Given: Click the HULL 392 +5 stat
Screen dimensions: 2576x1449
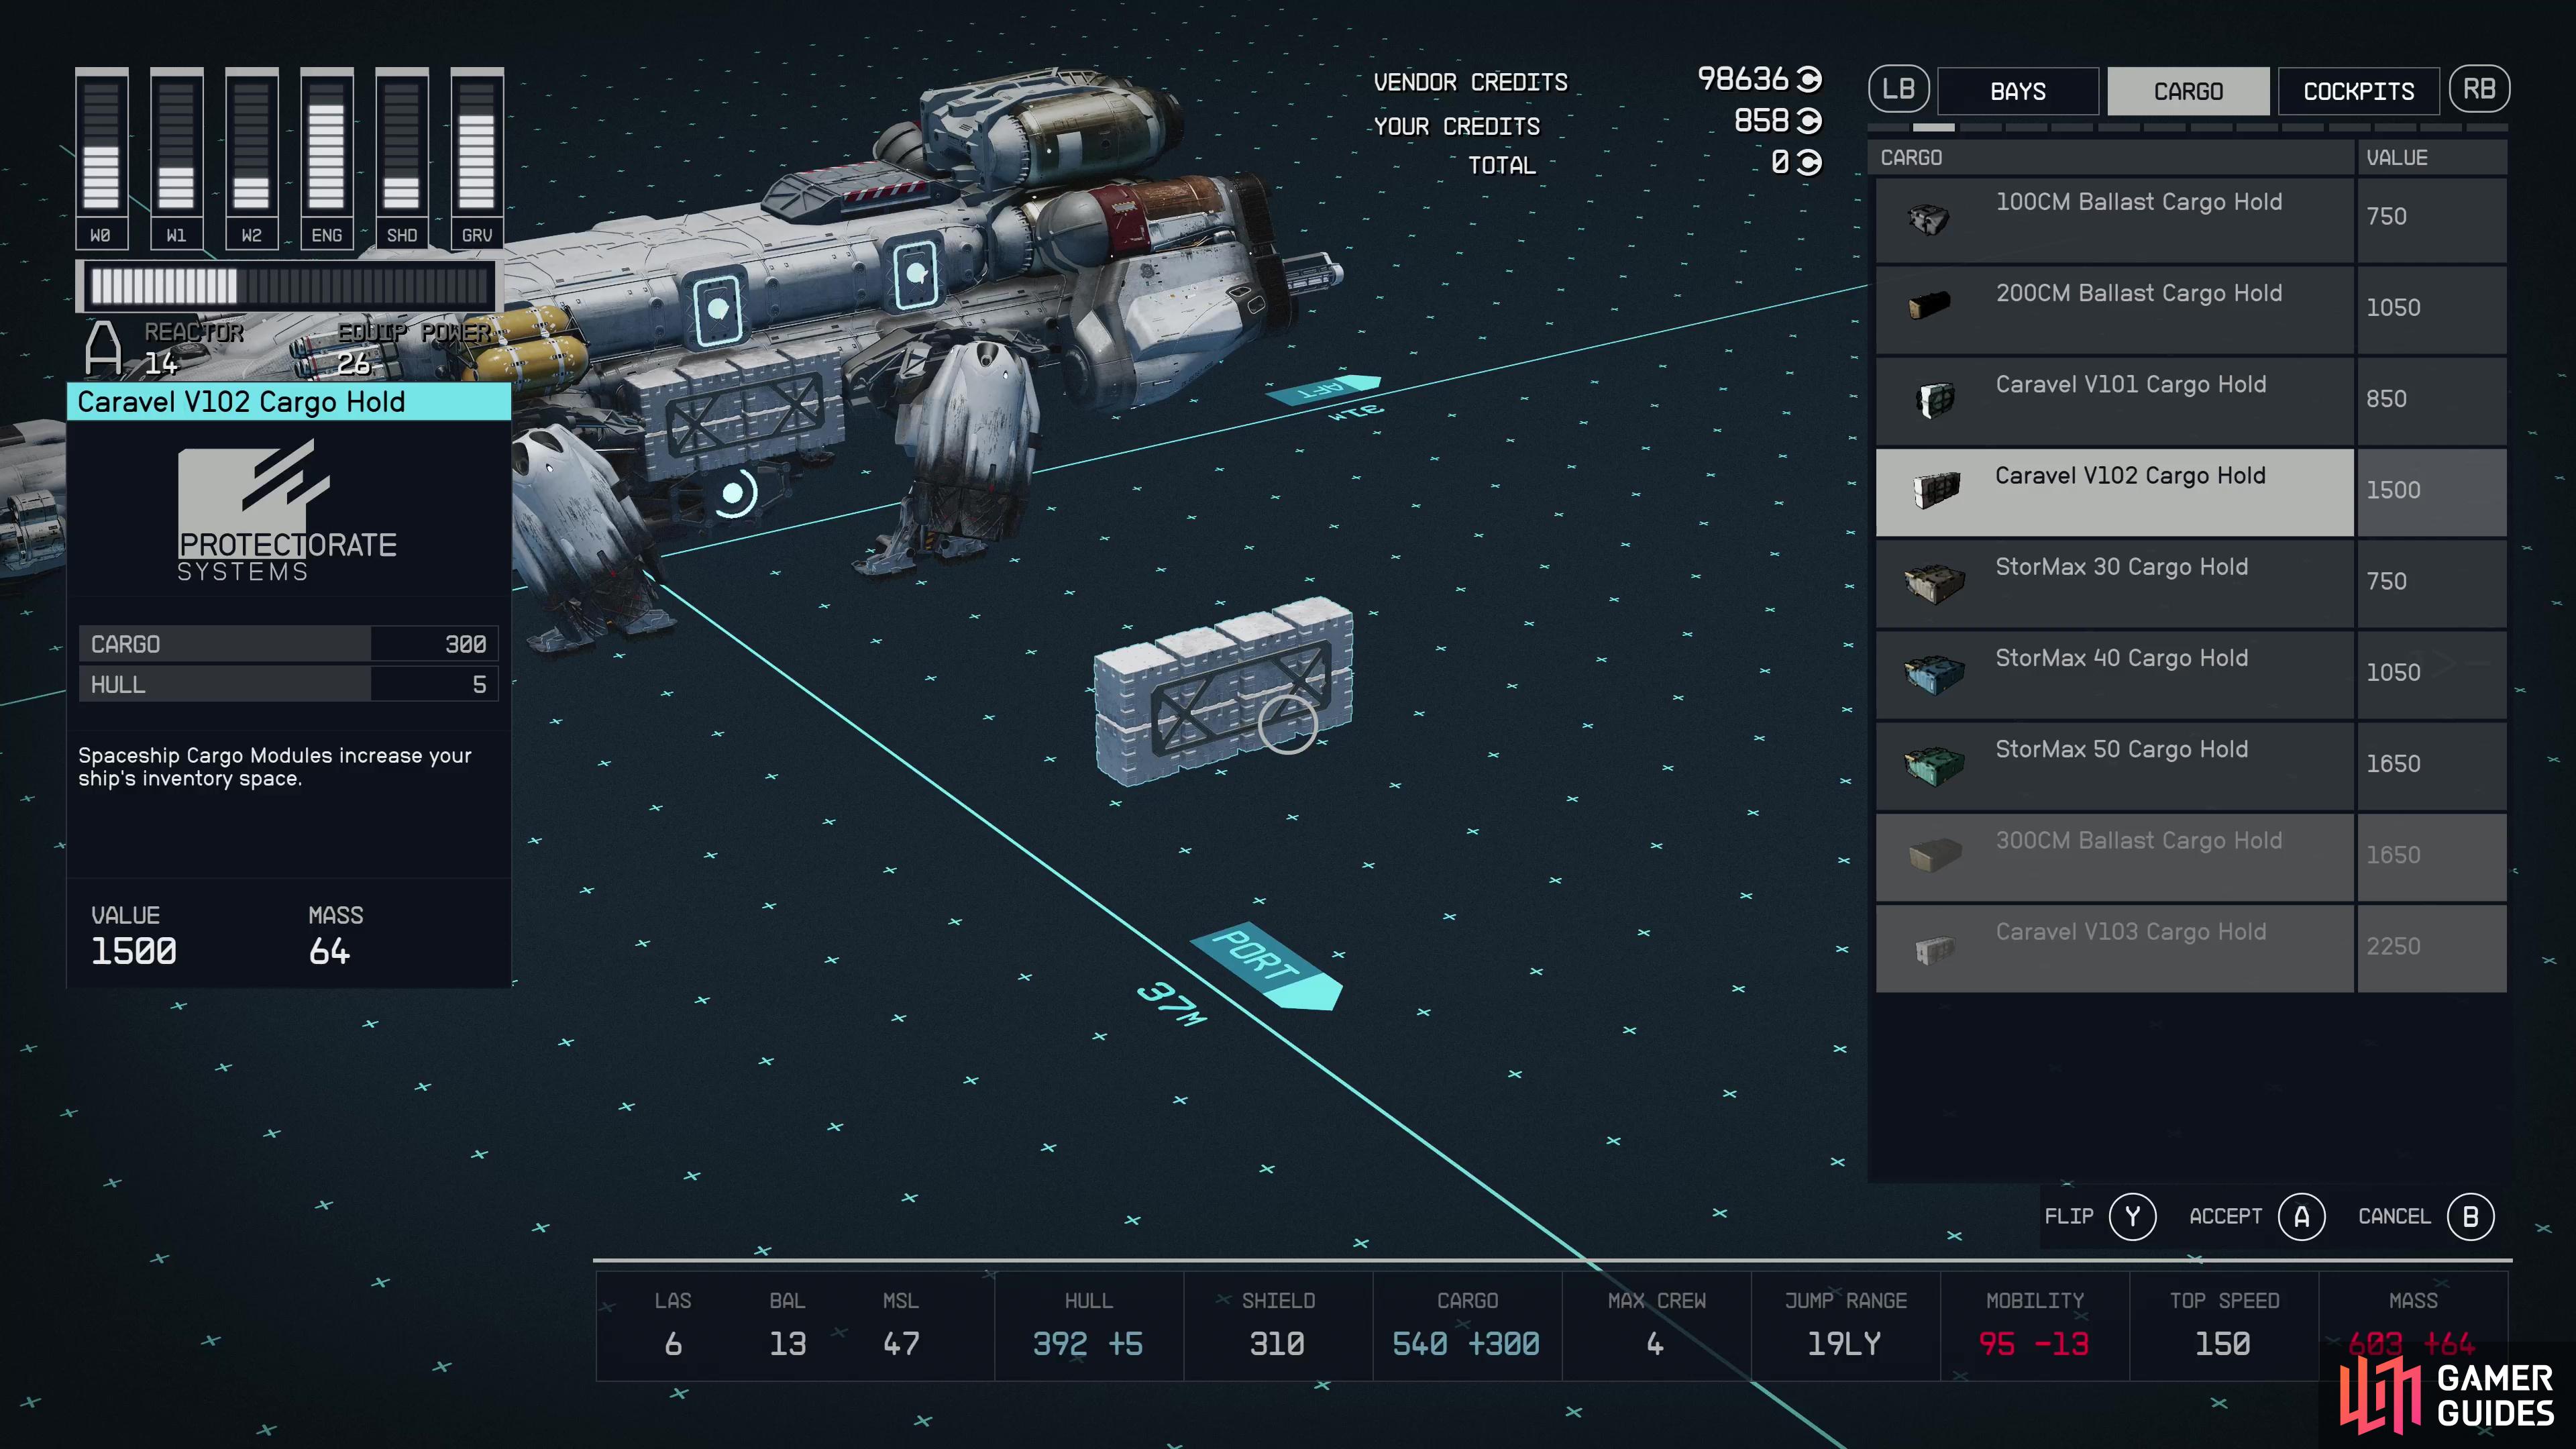Looking at the screenshot, I should tap(1089, 1326).
